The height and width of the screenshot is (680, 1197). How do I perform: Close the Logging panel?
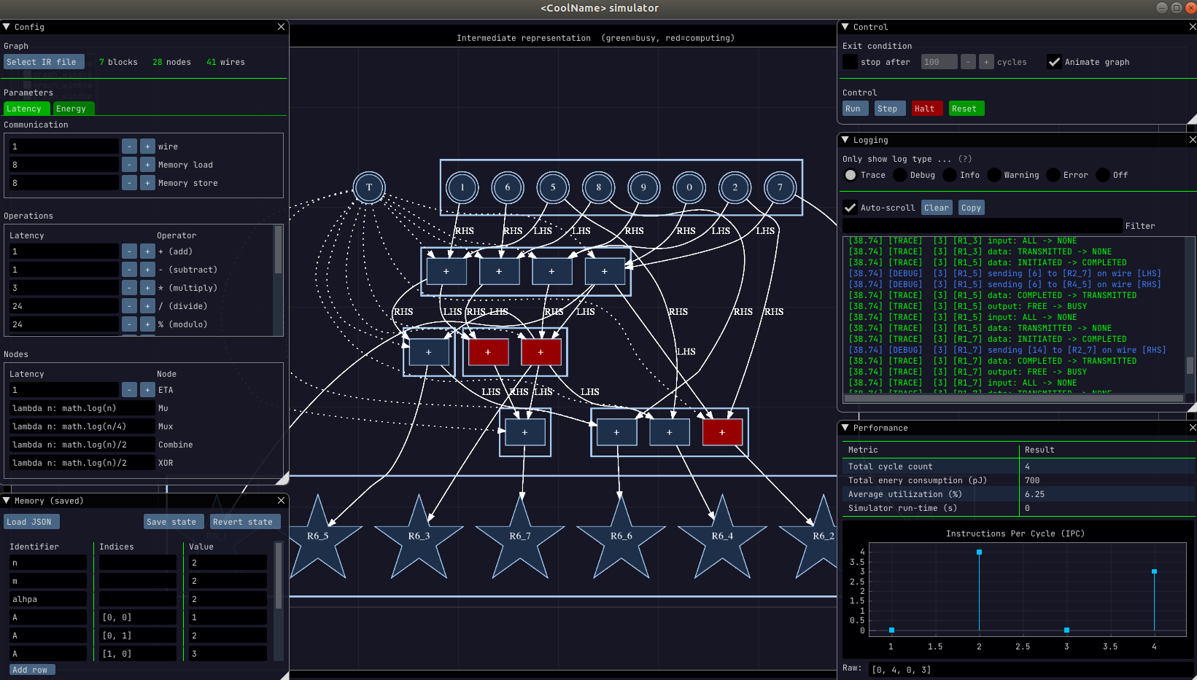(1193, 140)
